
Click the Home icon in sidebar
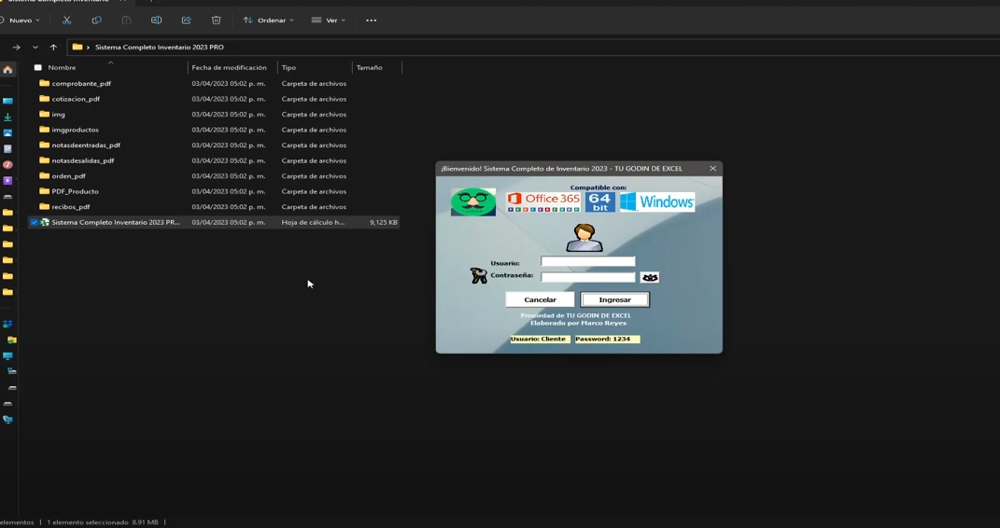click(7, 70)
